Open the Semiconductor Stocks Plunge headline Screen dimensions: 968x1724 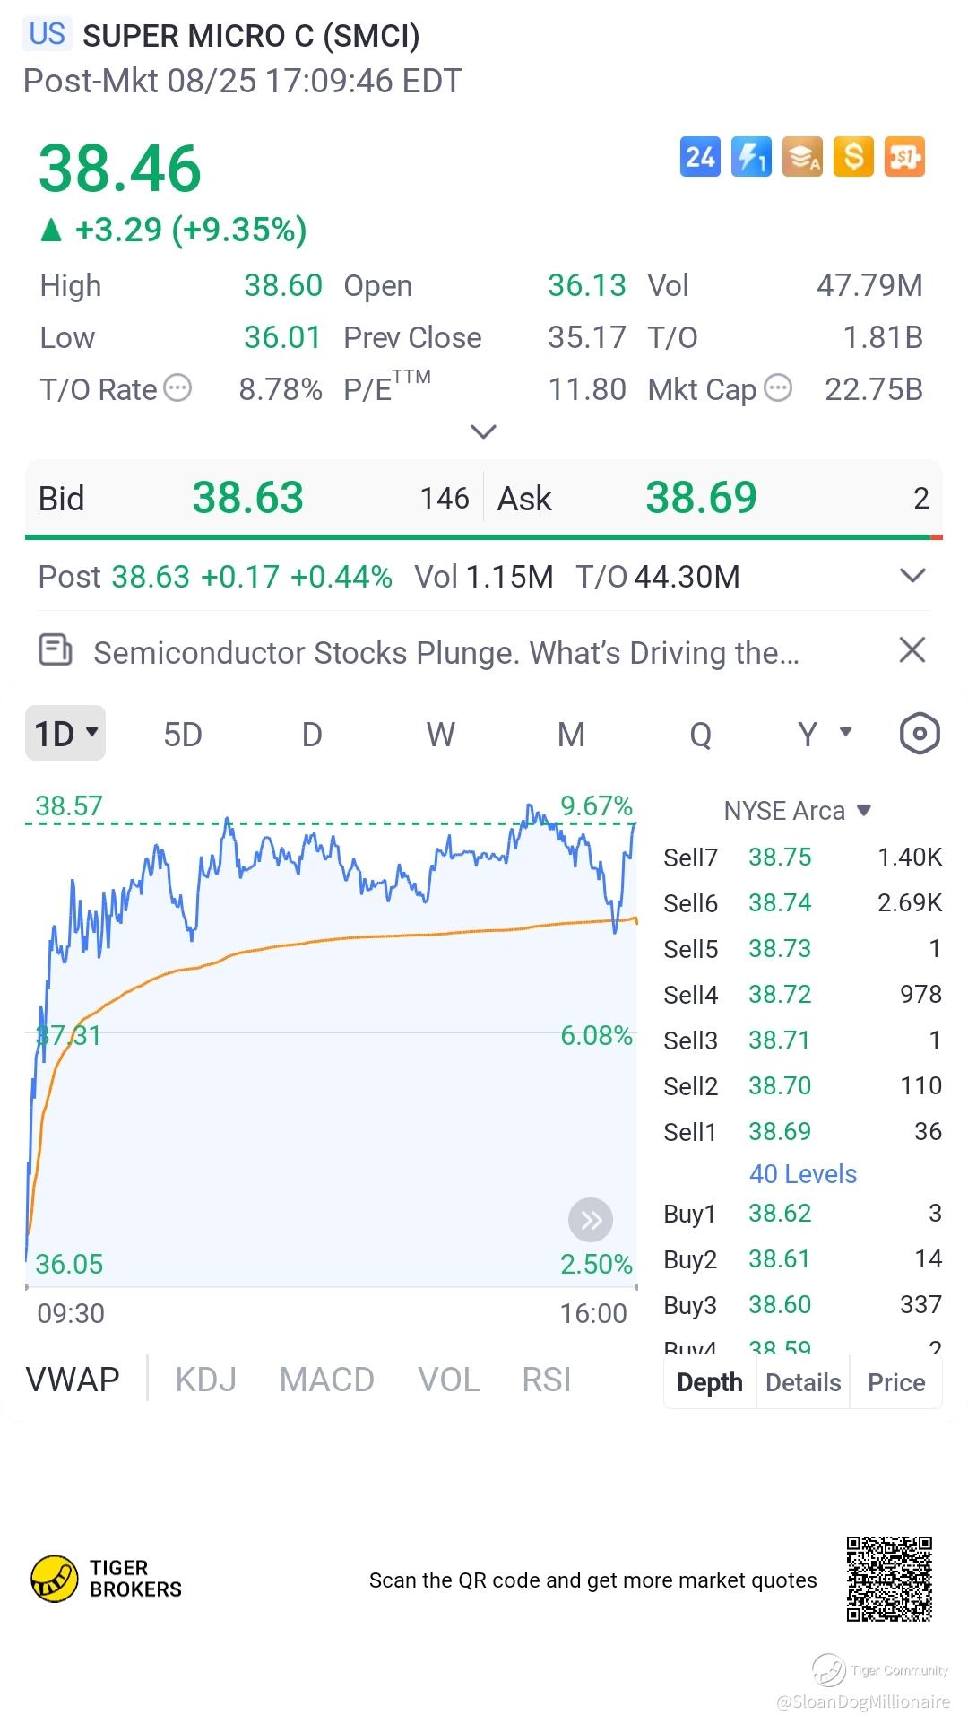coord(446,652)
